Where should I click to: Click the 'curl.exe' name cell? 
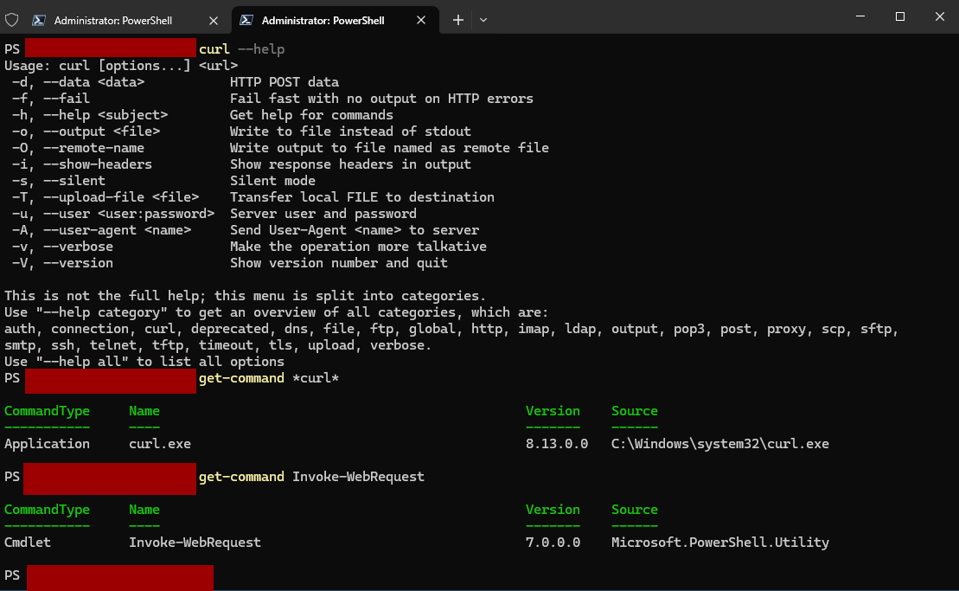click(160, 444)
